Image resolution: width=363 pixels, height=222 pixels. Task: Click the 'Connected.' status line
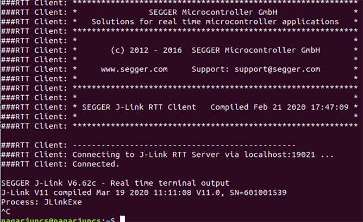point(96,164)
